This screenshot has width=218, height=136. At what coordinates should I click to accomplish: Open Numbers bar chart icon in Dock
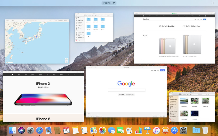[x=138, y=130]
